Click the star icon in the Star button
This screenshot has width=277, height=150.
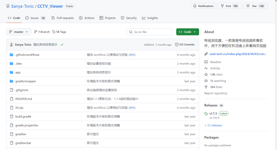pyautogui.click(x=248, y=6)
